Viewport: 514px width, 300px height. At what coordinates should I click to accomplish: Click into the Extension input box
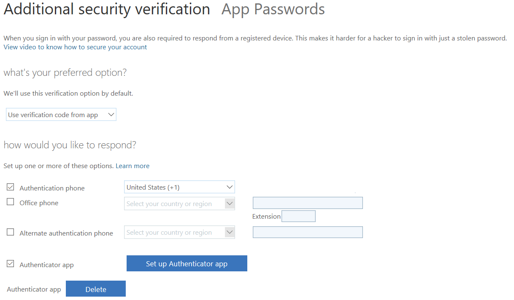(298, 216)
